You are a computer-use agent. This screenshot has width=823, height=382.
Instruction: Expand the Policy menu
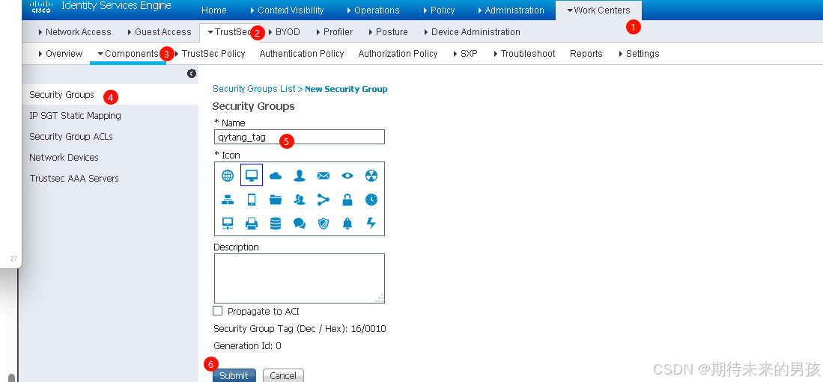(438, 10)
